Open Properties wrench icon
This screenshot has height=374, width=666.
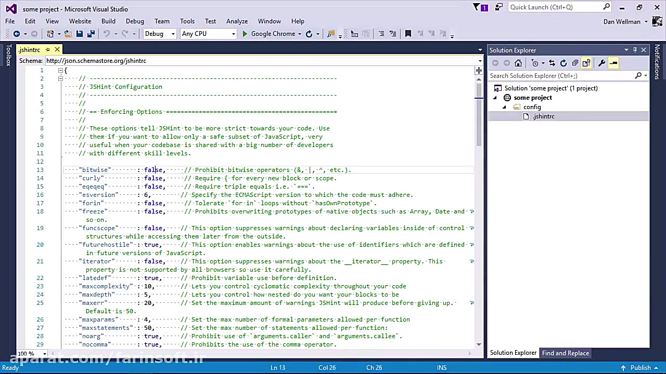coord(601,63)
